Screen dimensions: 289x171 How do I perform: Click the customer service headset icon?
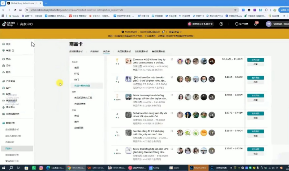coord(237,24)
